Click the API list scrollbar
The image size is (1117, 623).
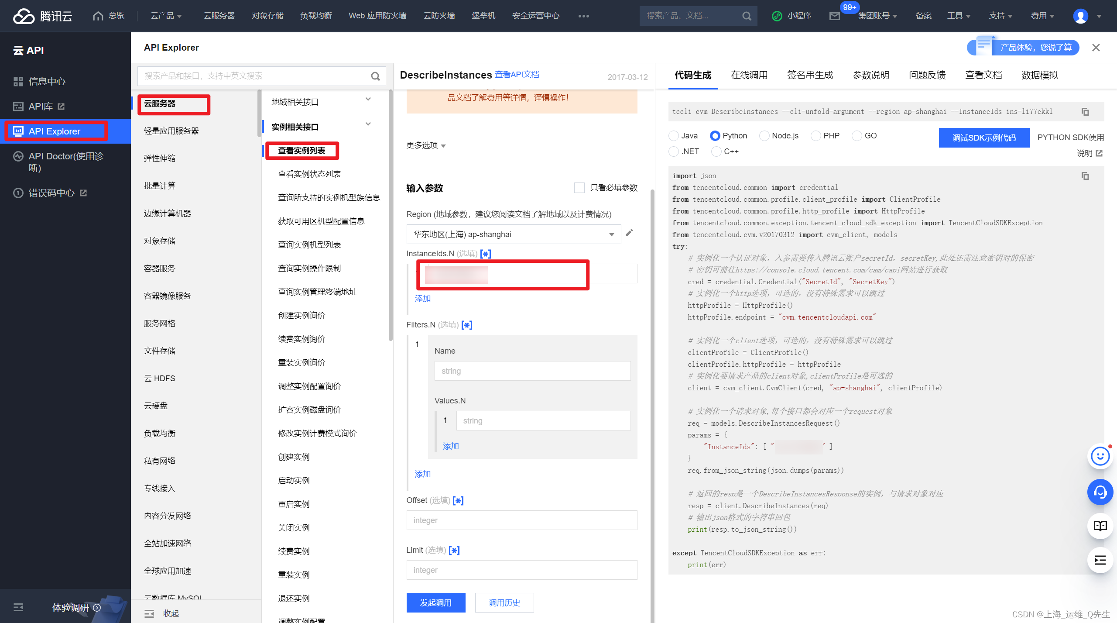click(x=391, y=215)
